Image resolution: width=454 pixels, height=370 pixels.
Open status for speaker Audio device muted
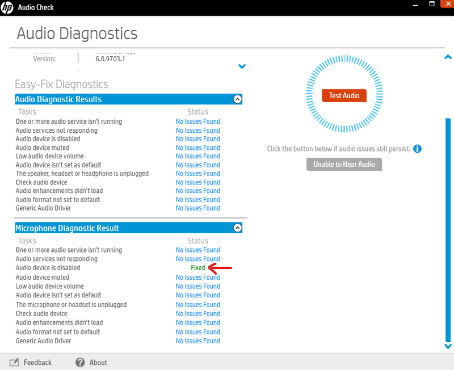tap(197, 148)
